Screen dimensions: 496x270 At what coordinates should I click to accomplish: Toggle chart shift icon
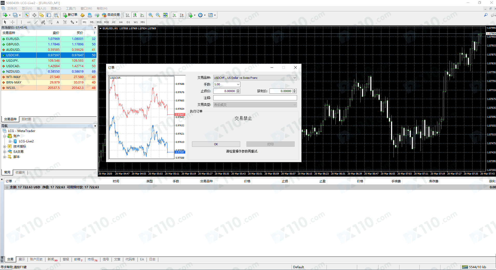[x=182, y=15]
